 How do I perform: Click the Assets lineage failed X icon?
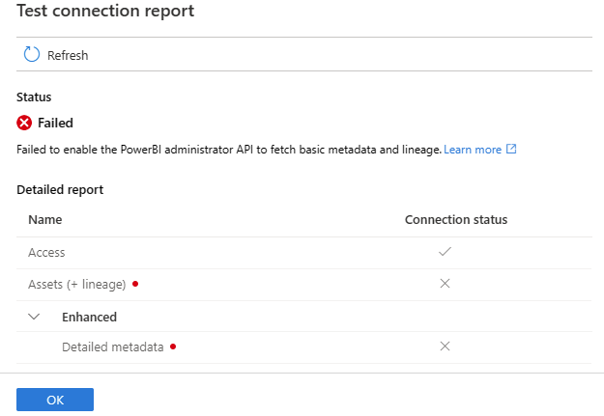pyautogui.click(x=445, y=284)
